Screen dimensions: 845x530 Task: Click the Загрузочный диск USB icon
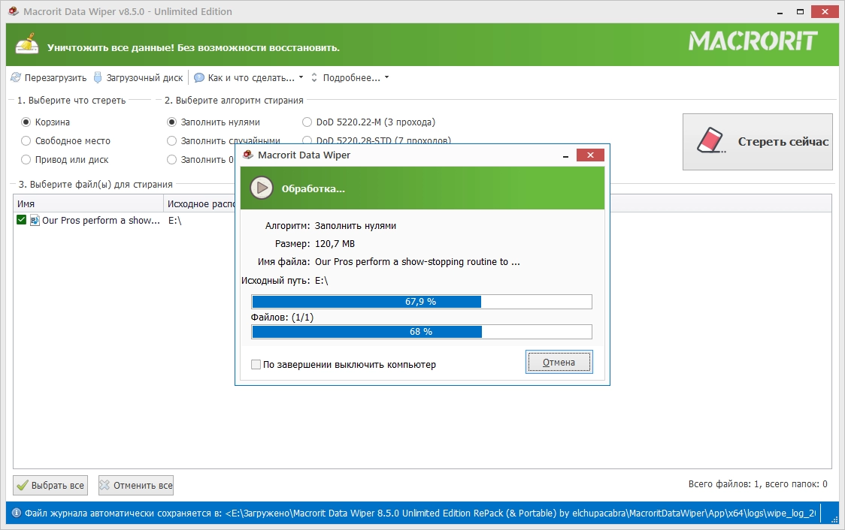98,77
